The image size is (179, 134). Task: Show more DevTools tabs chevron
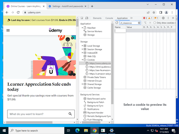tap(131, 18)
